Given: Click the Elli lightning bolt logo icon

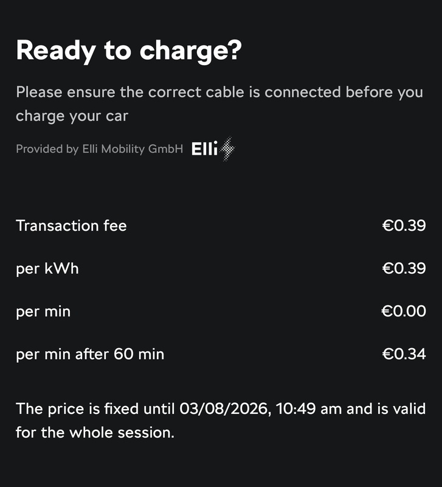Looking at the screenshot, I should coord(227,149).
